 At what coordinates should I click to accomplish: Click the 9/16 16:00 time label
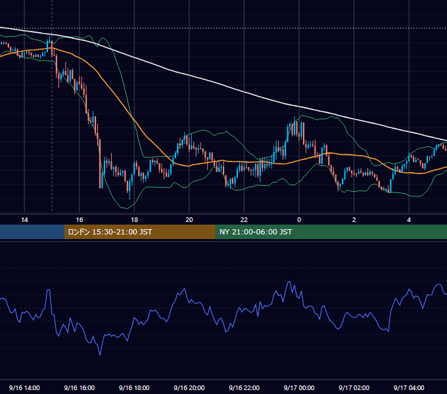(x=80, y=387)
